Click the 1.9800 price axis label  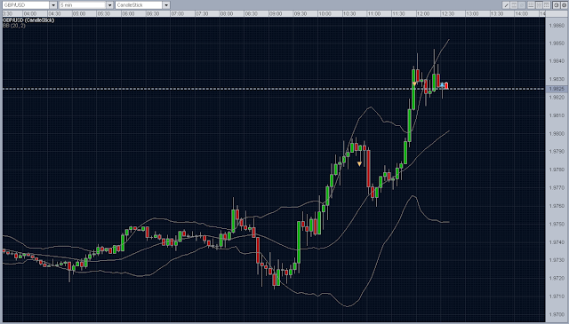pos(557,133)
